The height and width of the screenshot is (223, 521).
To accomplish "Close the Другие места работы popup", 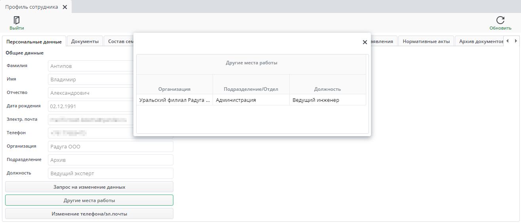I will click(x=365, y=42).
